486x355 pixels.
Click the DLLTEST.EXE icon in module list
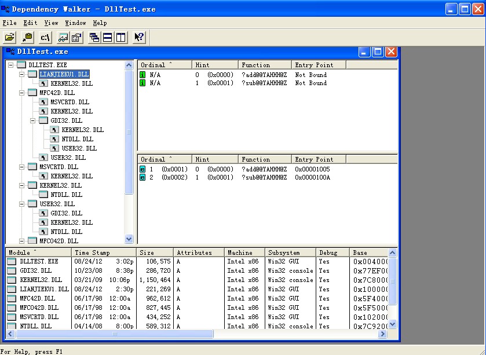point(12,262)
